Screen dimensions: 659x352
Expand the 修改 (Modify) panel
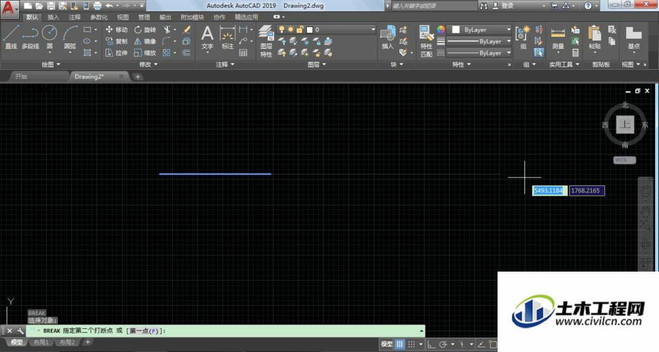148,65
